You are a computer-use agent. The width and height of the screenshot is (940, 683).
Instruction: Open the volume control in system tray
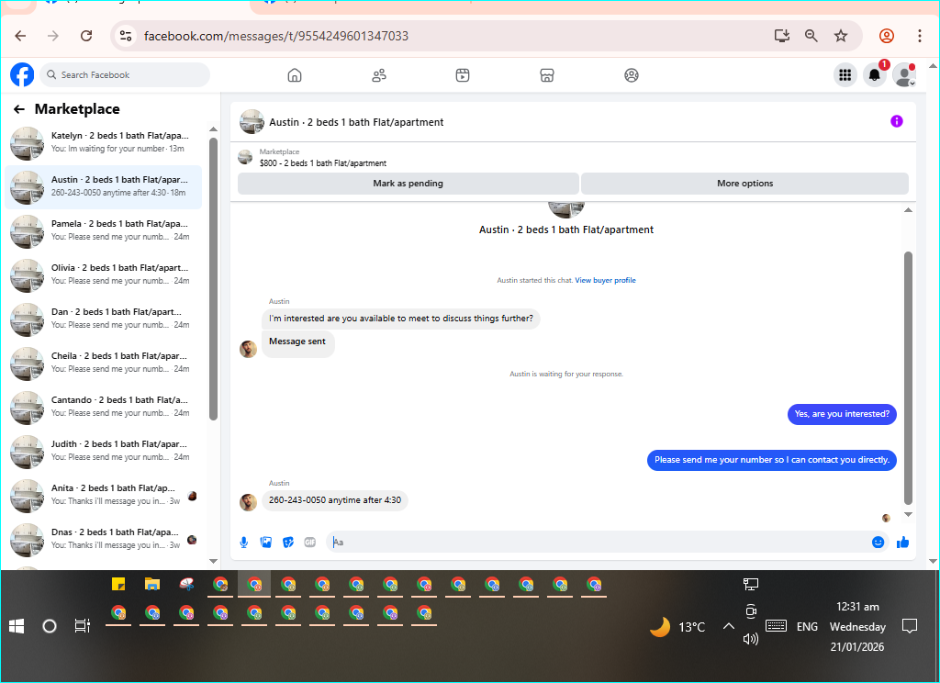pyautogui.click(x=751, y=639)
